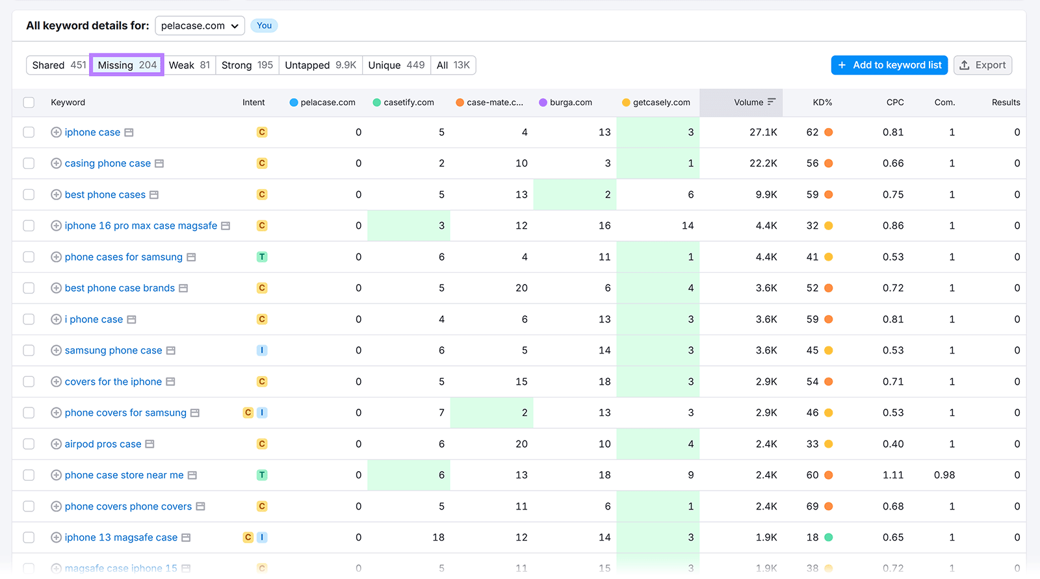This screenshot has width=1040, height=579.
Task: Click the SERP icon next to iphone case
Action: click(129, 133)
